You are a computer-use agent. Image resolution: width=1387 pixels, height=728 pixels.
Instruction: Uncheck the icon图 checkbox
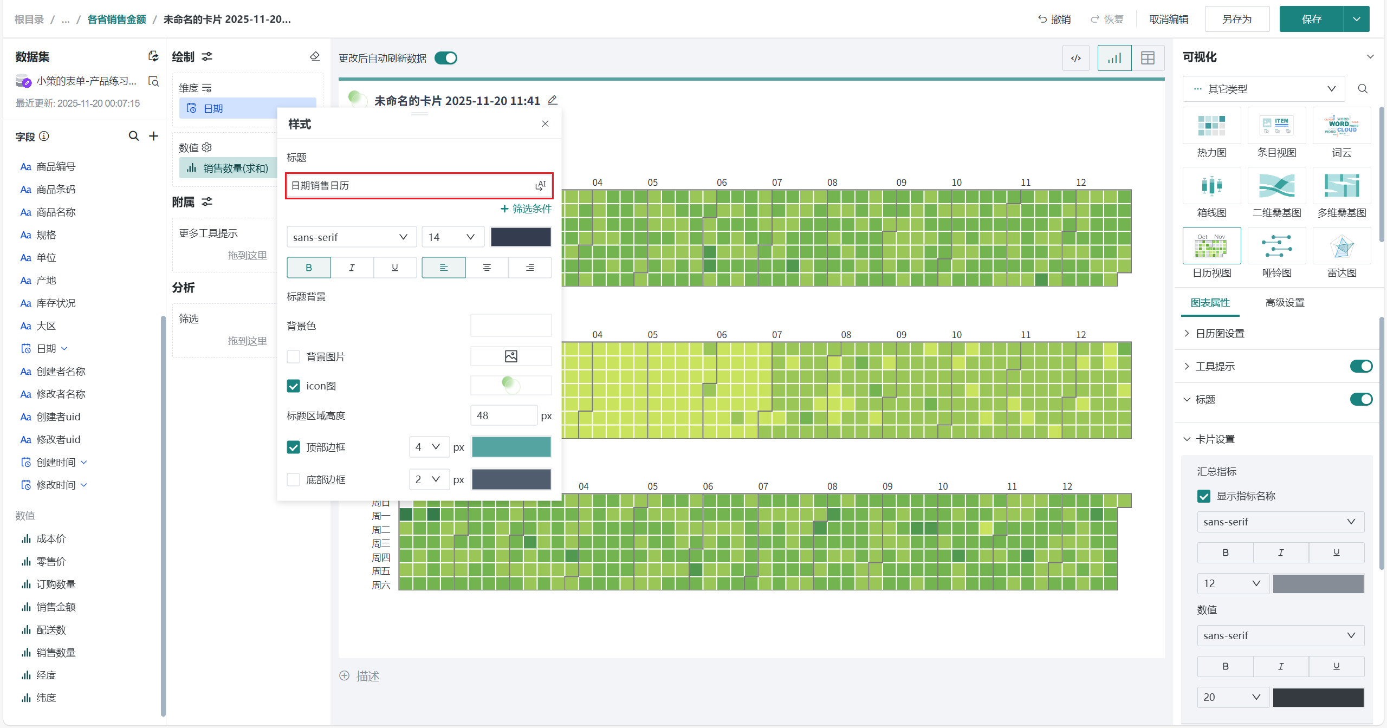coord(293,386)
